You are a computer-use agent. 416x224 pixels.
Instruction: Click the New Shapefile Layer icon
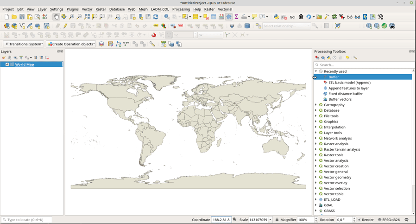[x=22, y=26]
